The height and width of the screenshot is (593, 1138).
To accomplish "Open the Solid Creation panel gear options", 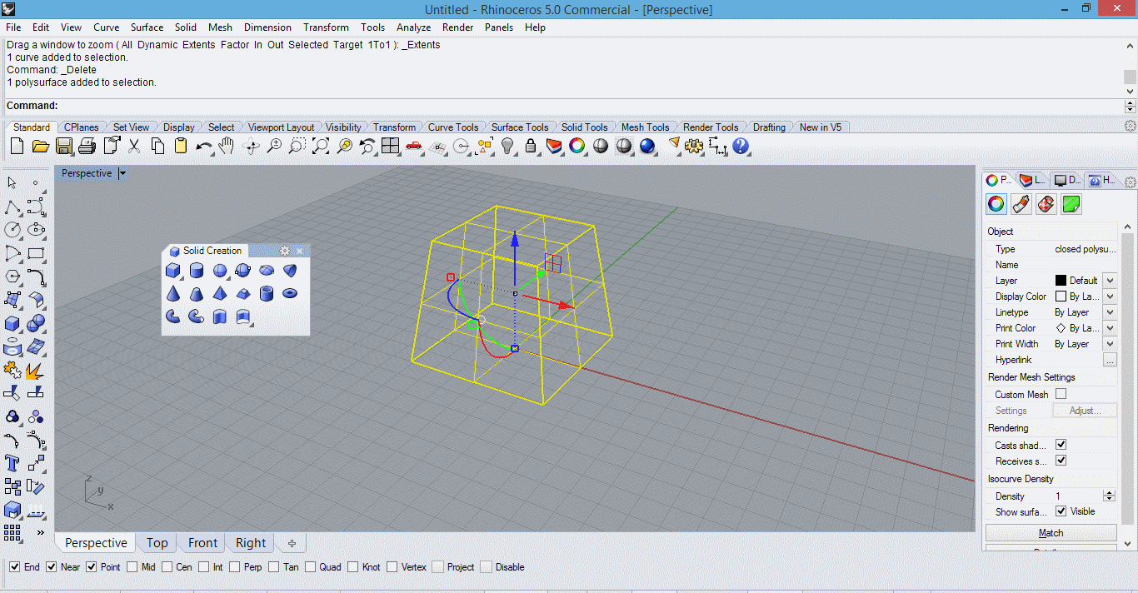I will (x=284, y=251).
